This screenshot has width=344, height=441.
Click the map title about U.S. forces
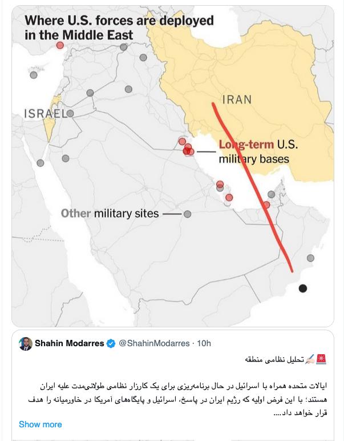(119, 27)
